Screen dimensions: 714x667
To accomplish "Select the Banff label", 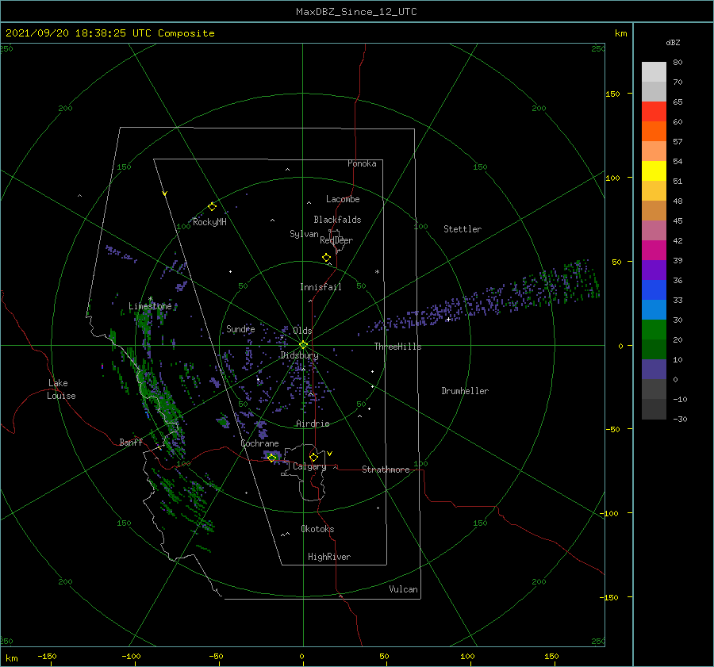I will [x=131, y=442].
